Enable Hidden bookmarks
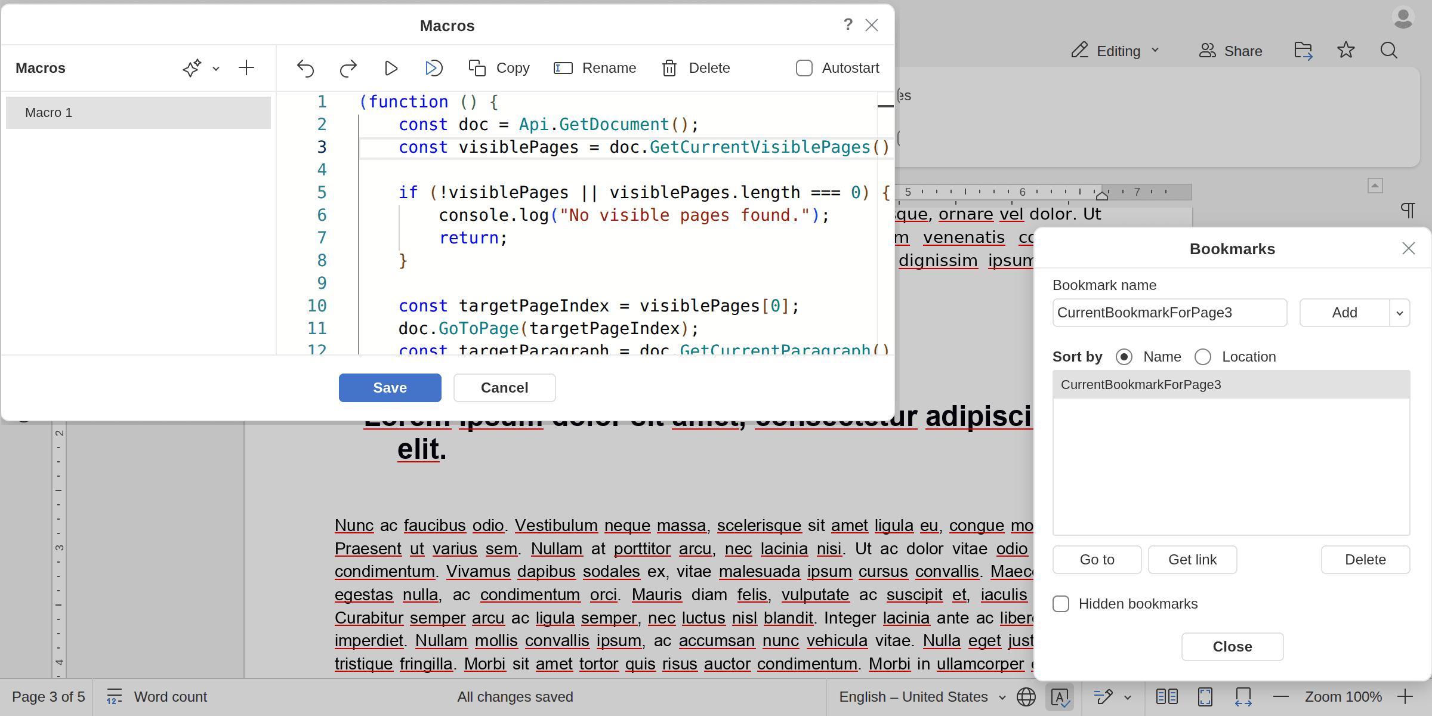This screenshot has width=1432, height=716. point(1061,604)
